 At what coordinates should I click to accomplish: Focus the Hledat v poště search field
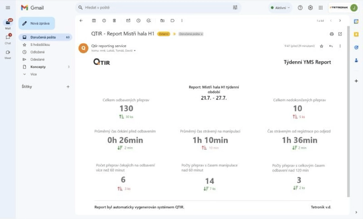(x=157, y=8)
